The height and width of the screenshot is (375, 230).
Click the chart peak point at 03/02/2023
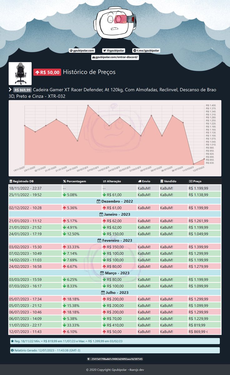click(88, 105)
